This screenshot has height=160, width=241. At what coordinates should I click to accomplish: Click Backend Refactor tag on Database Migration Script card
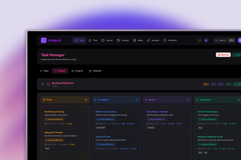click(208, 145)
